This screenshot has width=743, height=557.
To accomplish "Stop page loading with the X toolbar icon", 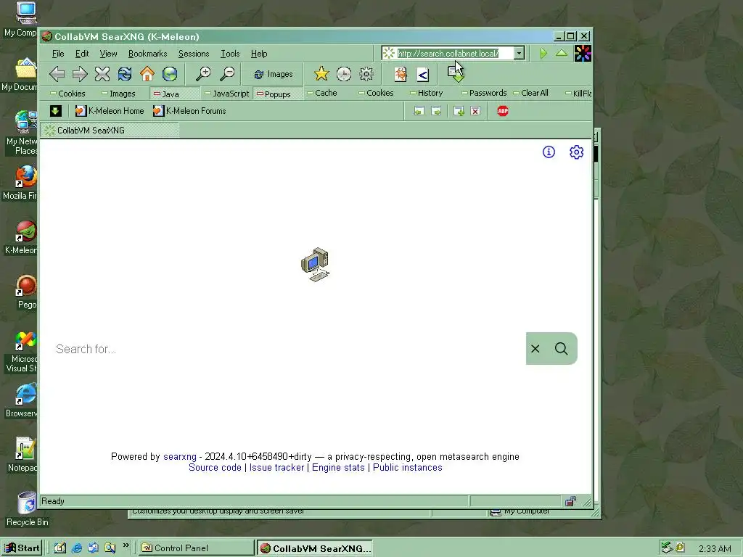I will point(102,74).
